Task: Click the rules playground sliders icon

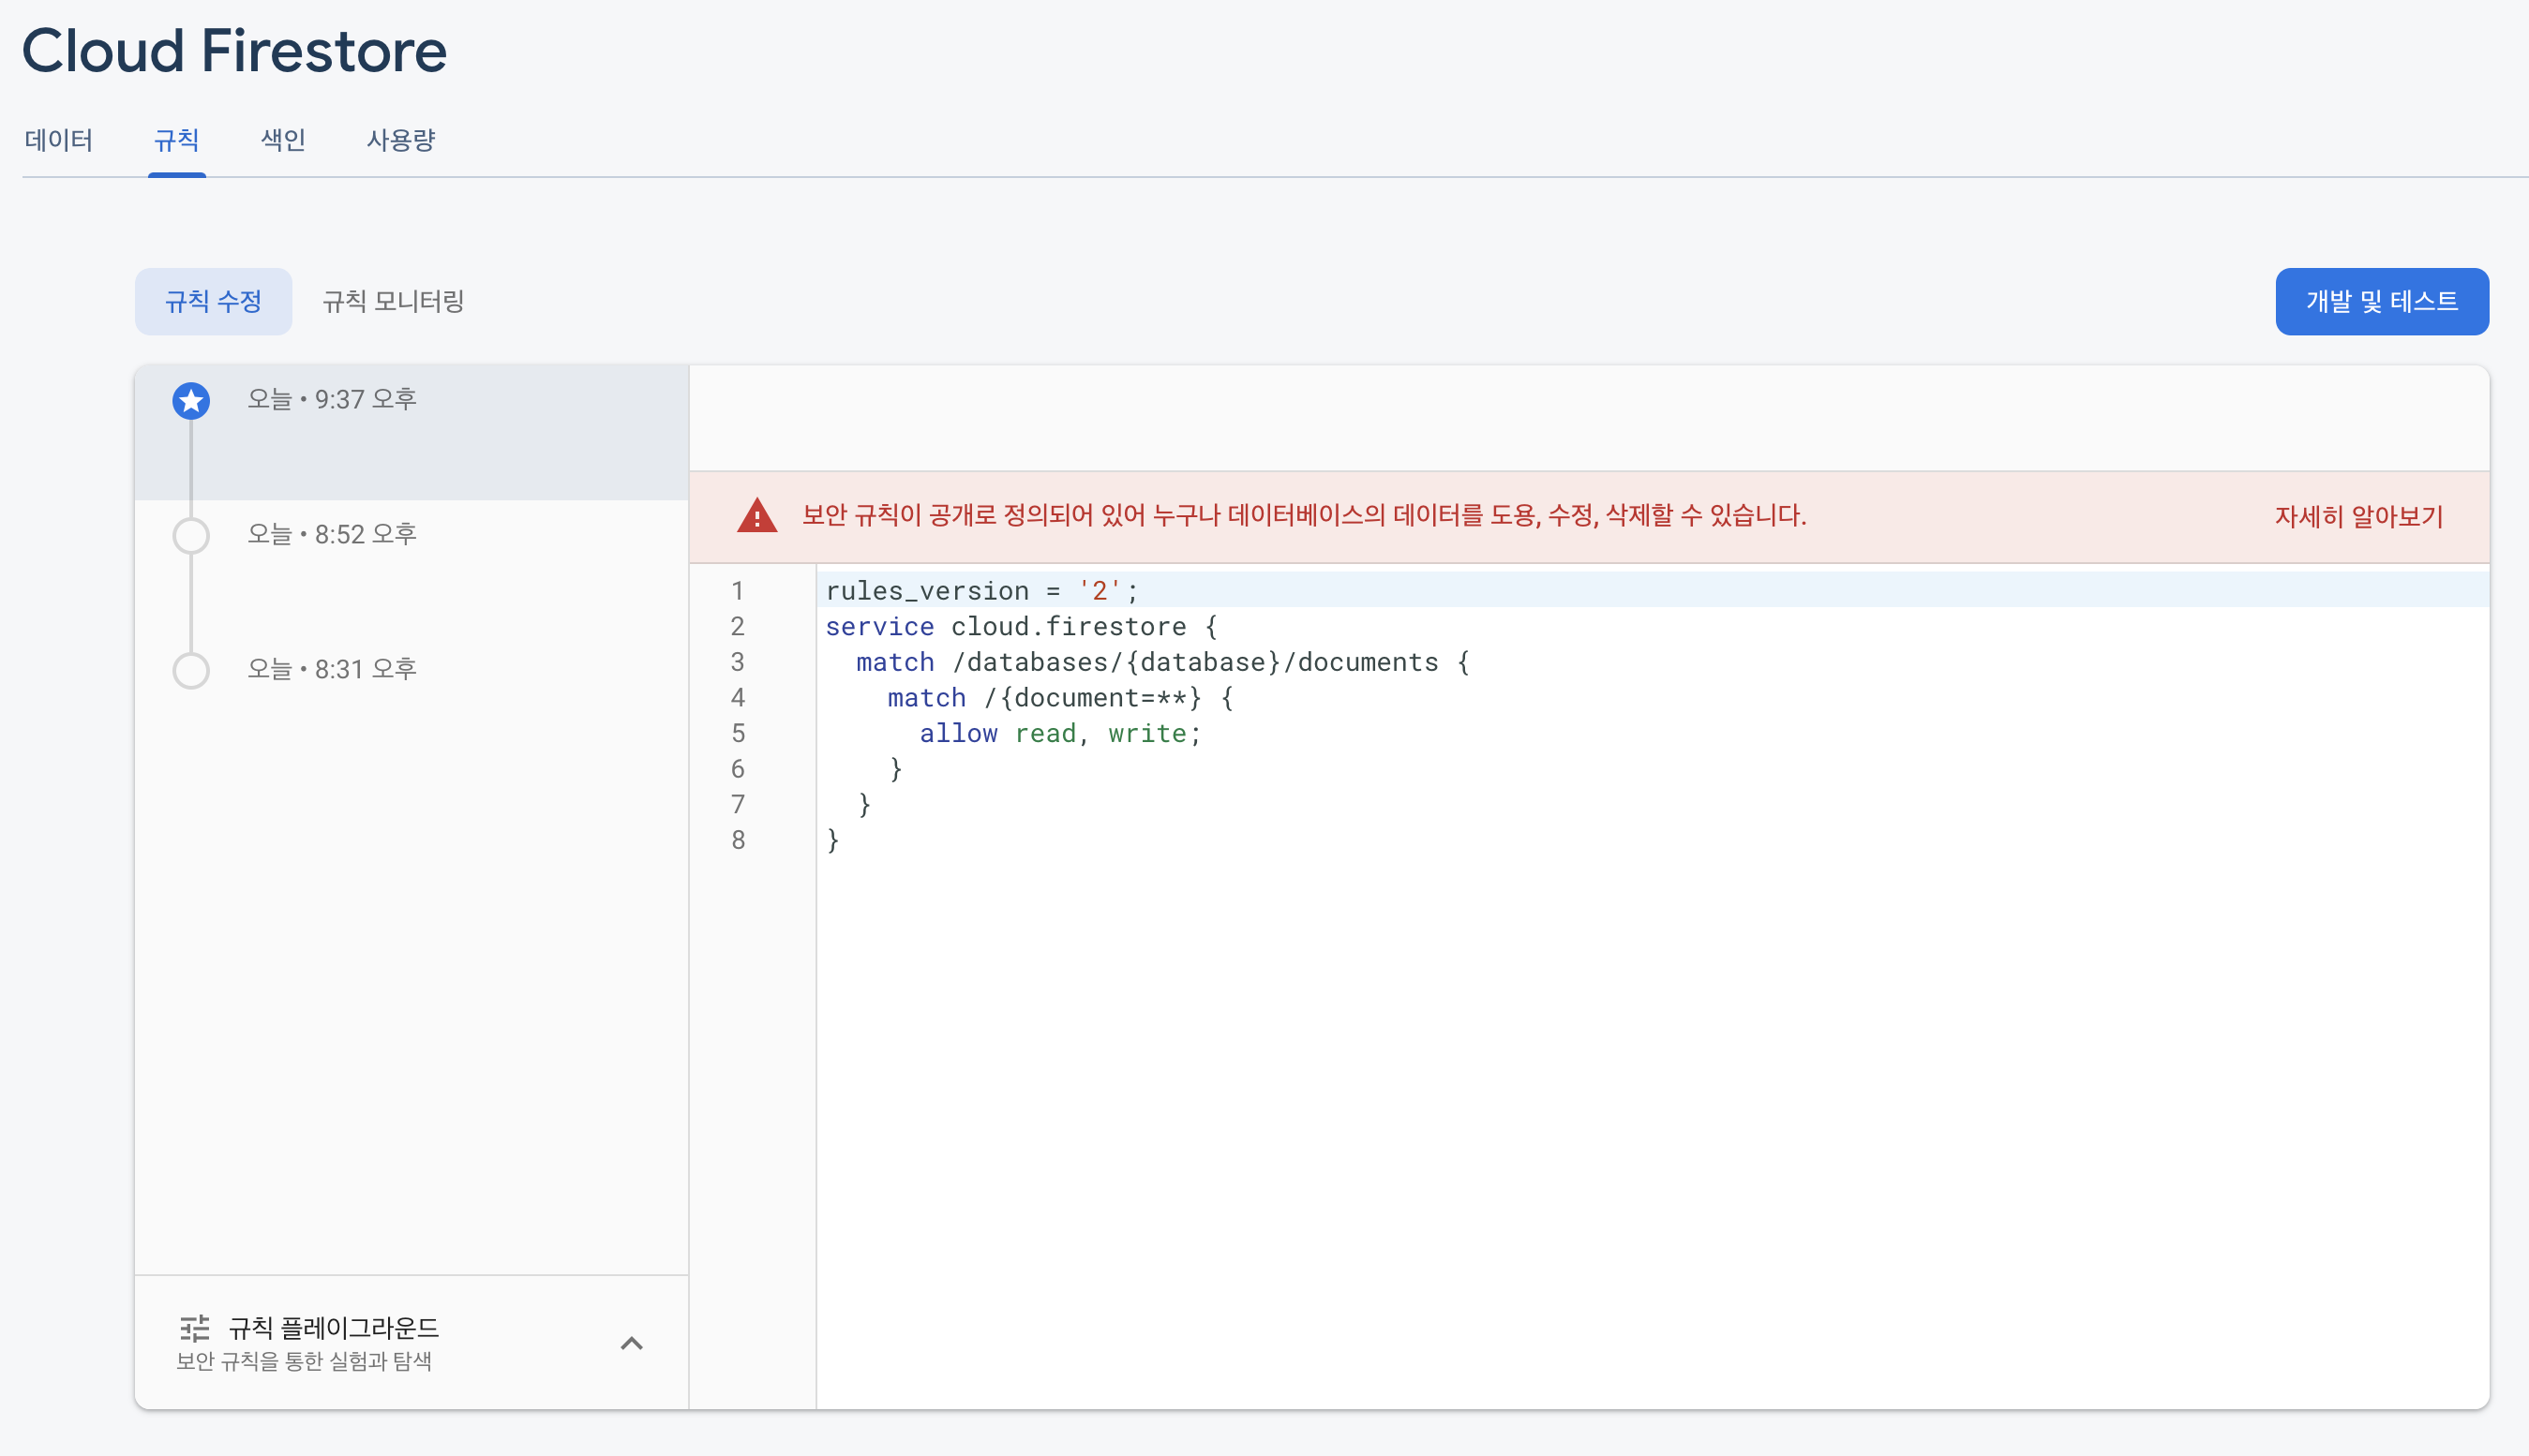Action: tap(195, 1328)
